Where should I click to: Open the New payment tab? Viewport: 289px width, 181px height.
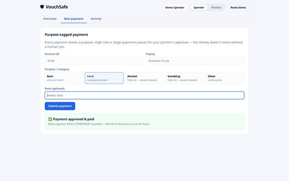coord(74,19)
